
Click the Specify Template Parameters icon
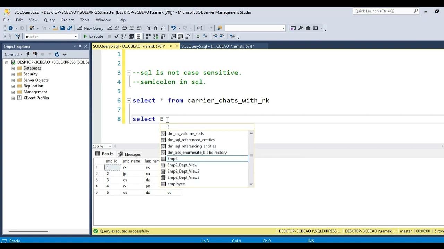coord(232,36)
